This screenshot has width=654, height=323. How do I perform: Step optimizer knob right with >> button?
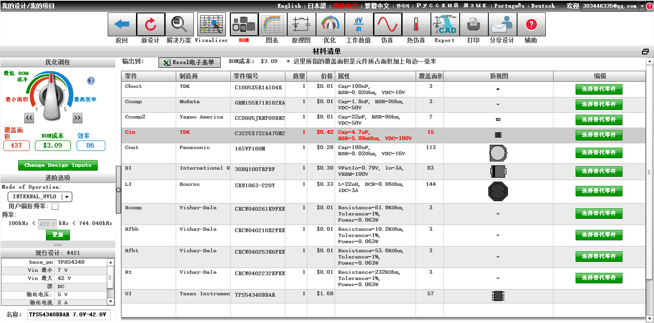pos(78,118)
